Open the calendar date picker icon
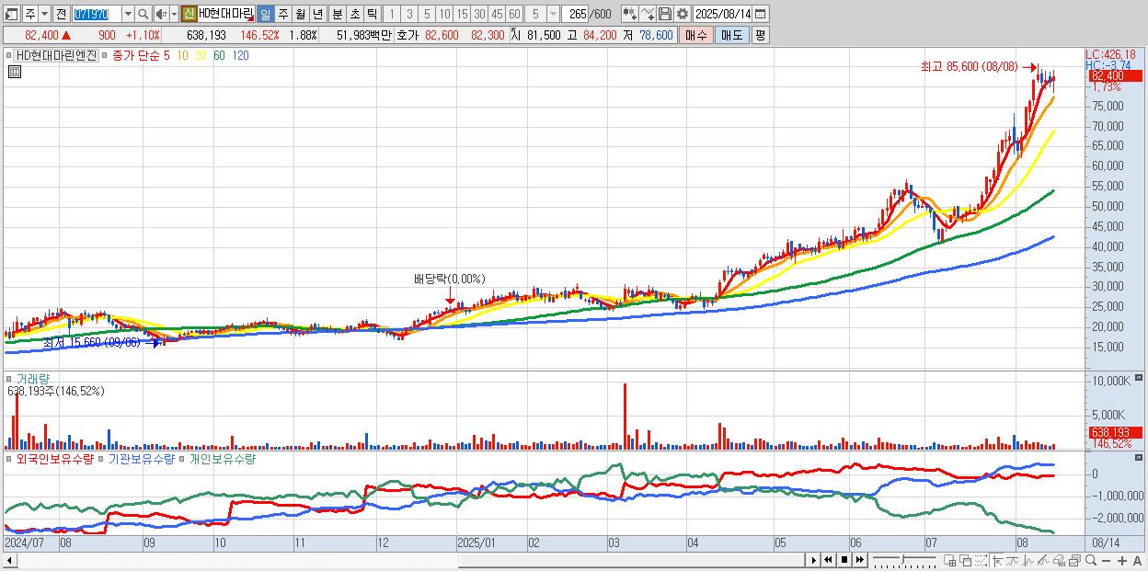This screenshot has width=1148, height=571. coord(760,14)
